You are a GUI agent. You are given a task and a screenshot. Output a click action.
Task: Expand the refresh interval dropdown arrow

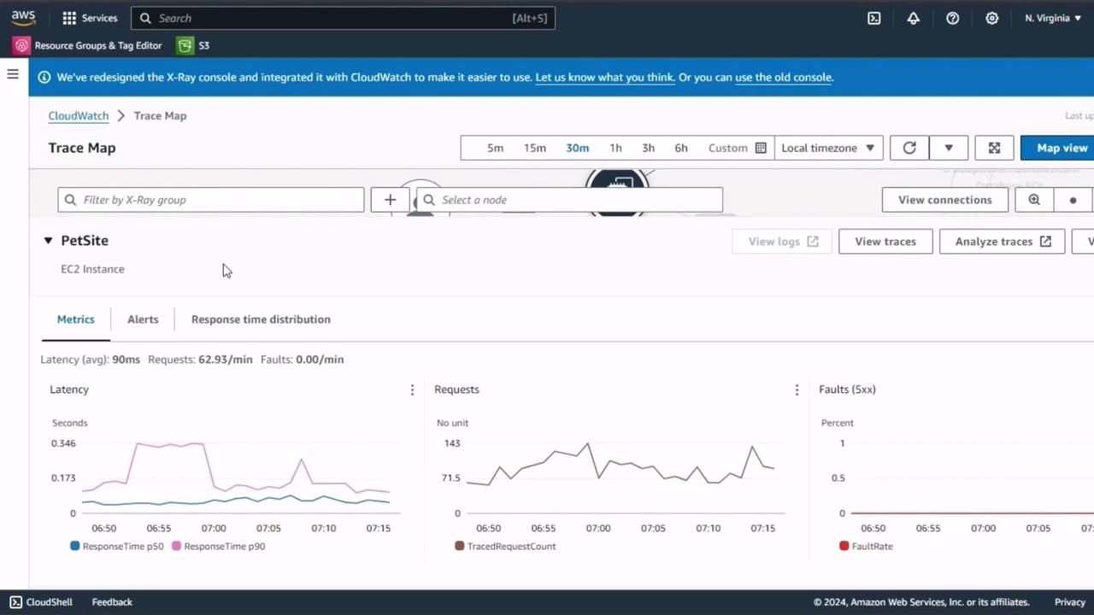tap(949, 148)
